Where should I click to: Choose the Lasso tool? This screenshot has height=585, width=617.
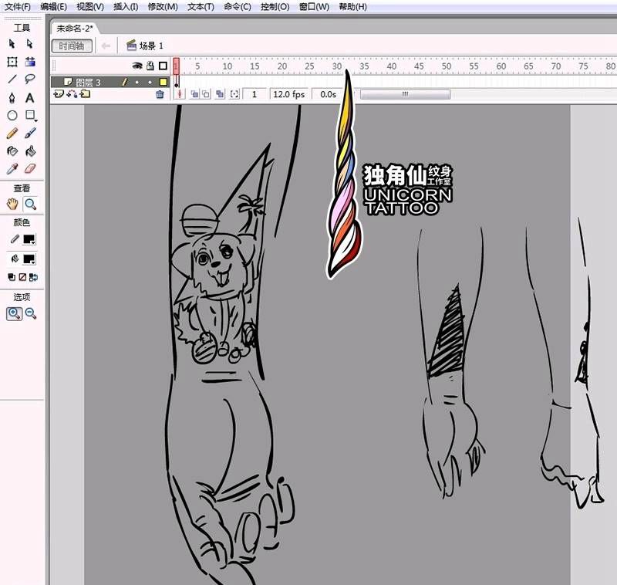click(x=30, y=79)
